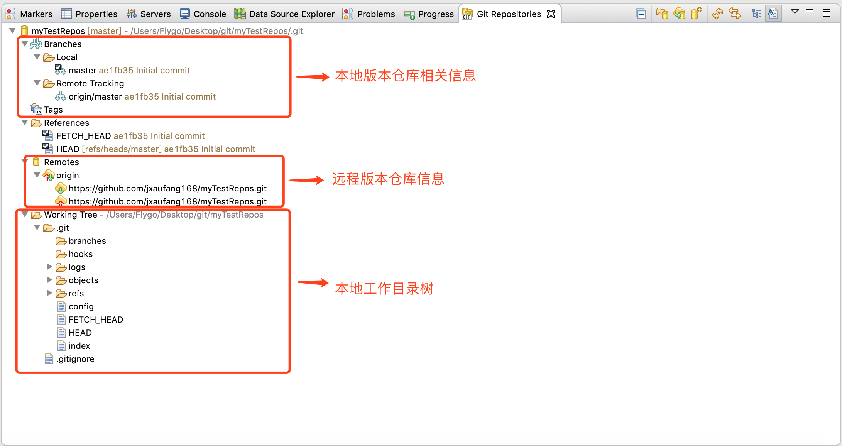
Task: Toggle hierarchical branch layout button
Action: (x=757, y=14)
